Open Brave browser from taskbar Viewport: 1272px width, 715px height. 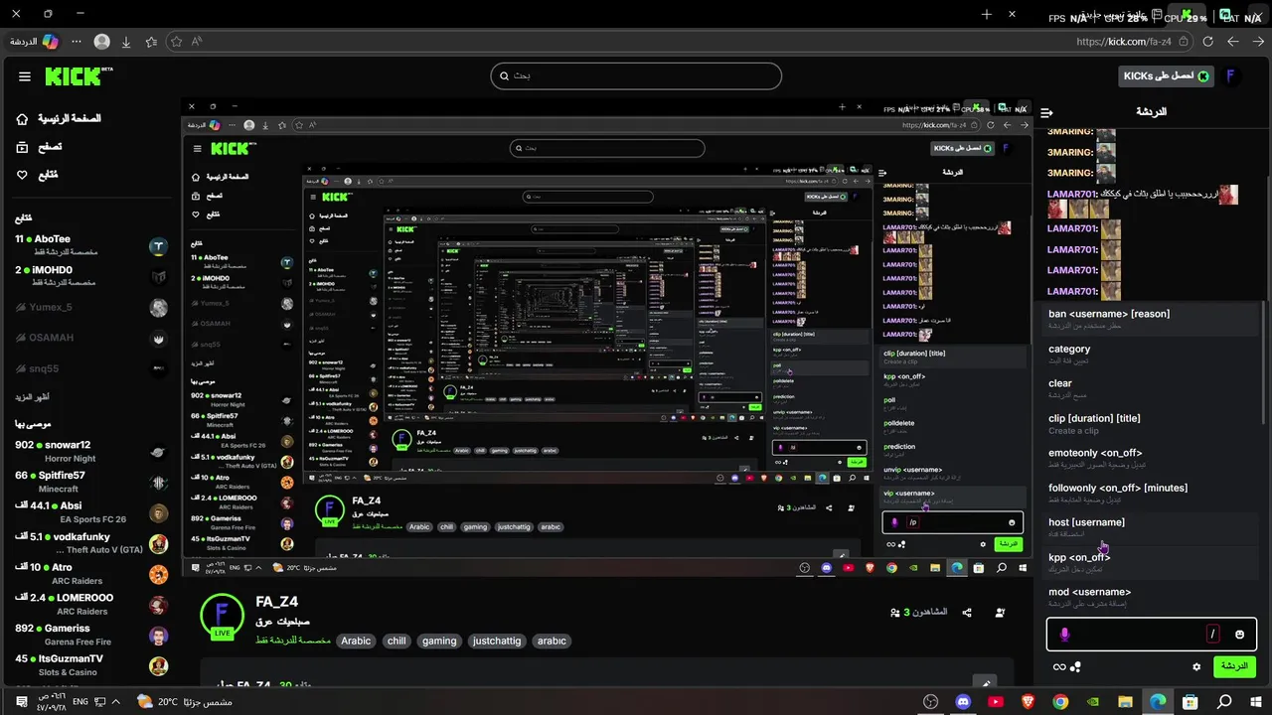tap(1028, 702)
